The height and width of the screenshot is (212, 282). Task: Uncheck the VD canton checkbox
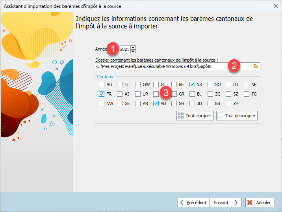click(x=156, y=103)
